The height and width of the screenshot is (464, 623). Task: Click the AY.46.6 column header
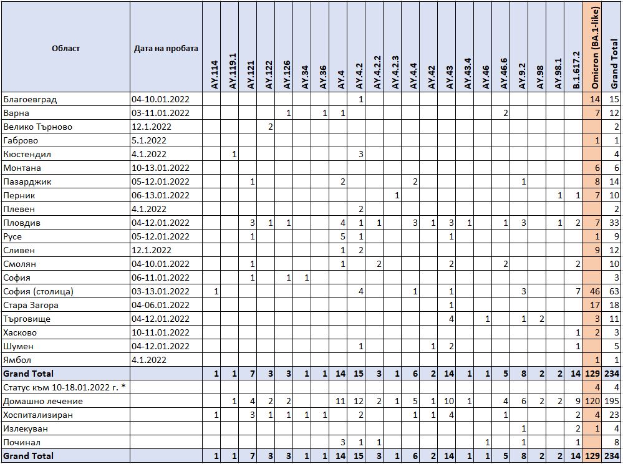pyautogui.click(x=504, y=47)
